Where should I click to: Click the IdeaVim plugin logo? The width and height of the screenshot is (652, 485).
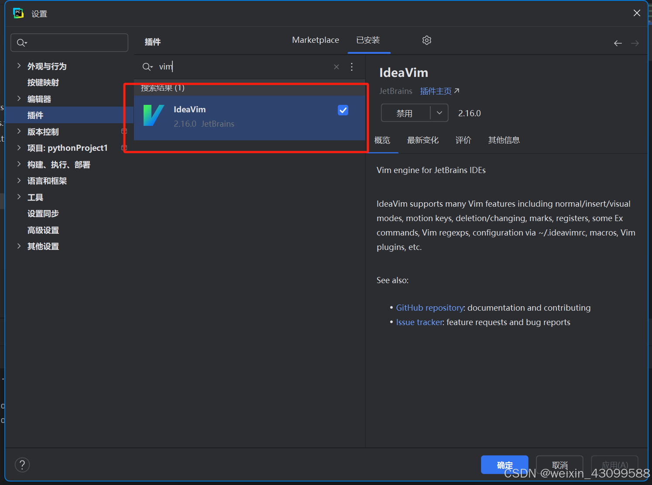(x=154, y=115)
